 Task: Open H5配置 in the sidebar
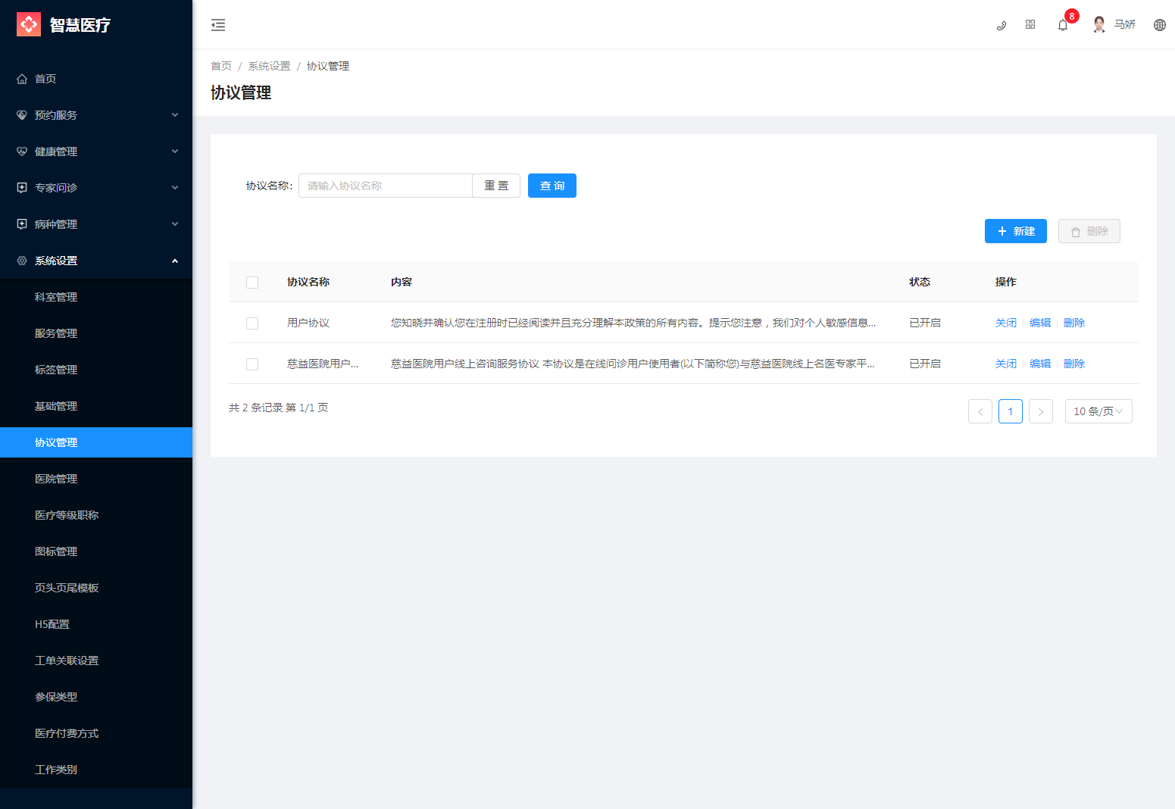pyautogui.click(x=96, y=624)
